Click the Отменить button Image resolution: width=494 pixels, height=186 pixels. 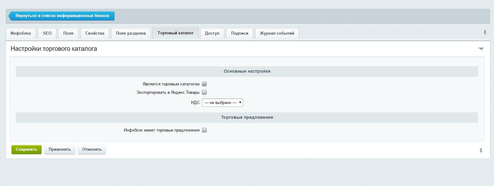(x=92, y=149)
